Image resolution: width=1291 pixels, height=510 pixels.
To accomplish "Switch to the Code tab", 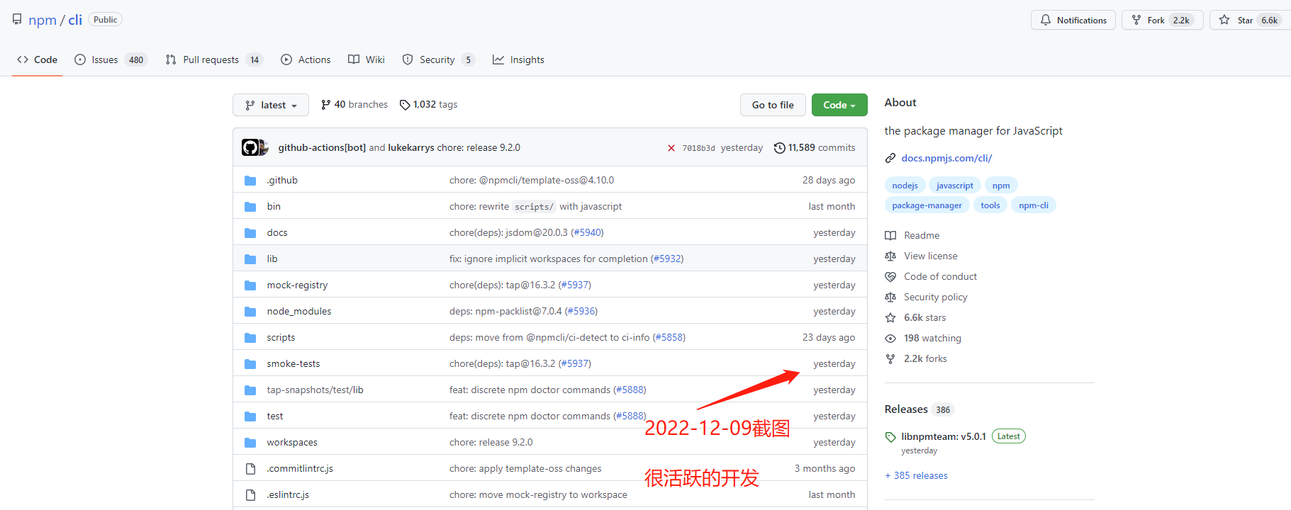I will point(37,59).
